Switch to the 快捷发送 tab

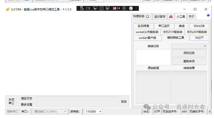(x=142, y=16)
